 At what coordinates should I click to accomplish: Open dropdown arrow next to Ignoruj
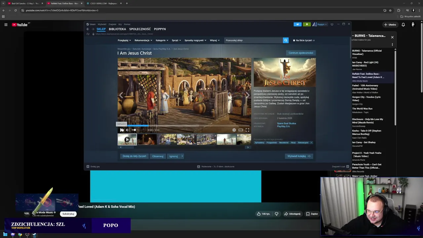182,156
